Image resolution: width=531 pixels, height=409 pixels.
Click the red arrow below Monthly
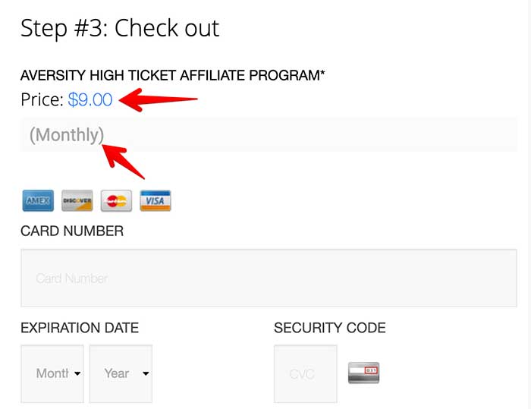tap(123, 162)
